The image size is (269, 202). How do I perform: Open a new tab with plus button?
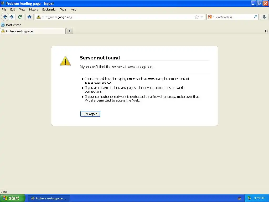69,31
